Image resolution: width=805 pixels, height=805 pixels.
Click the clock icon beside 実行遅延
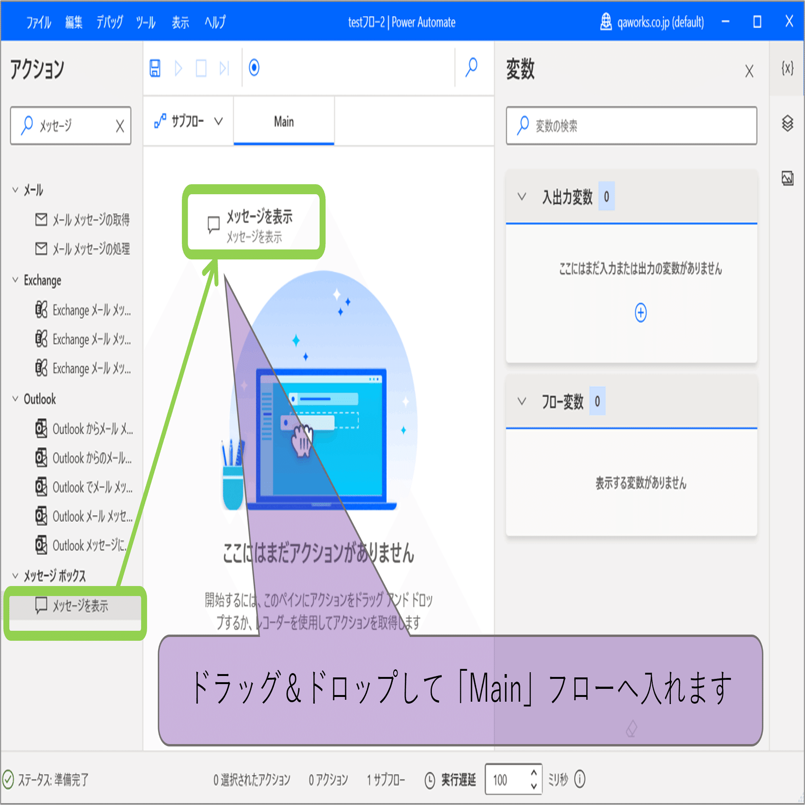pos(429,780)
